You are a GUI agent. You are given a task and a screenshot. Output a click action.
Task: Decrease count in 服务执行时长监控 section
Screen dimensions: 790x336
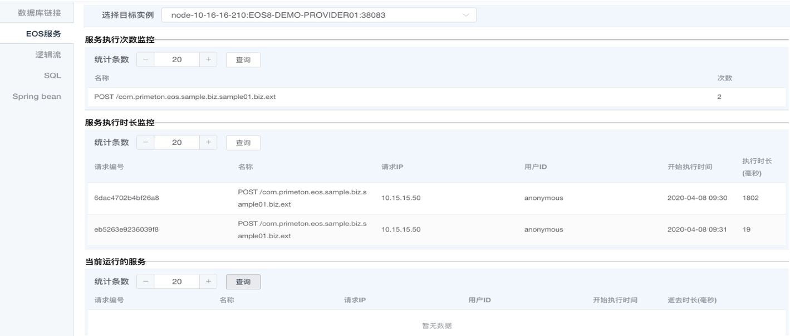[145, 143]
